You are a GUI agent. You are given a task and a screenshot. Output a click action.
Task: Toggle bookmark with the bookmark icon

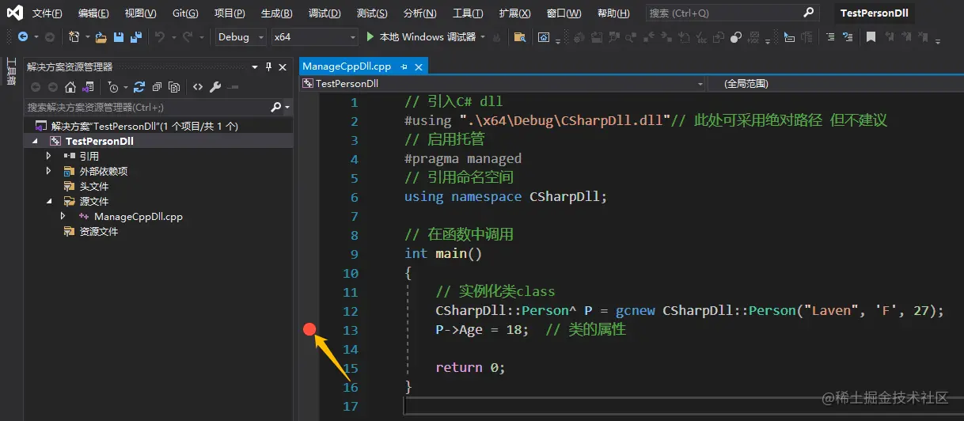pos(871,37)
